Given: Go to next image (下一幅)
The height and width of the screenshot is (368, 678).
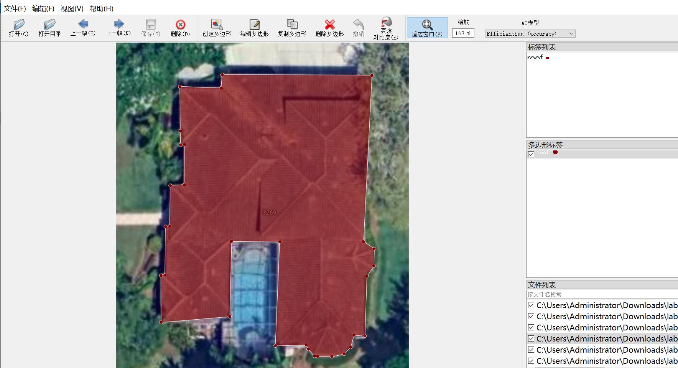Looking at the screenshot, I should (x=118, y=25).
